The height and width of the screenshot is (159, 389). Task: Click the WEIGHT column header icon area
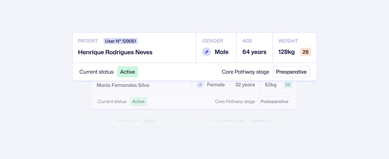pos(288,41)
